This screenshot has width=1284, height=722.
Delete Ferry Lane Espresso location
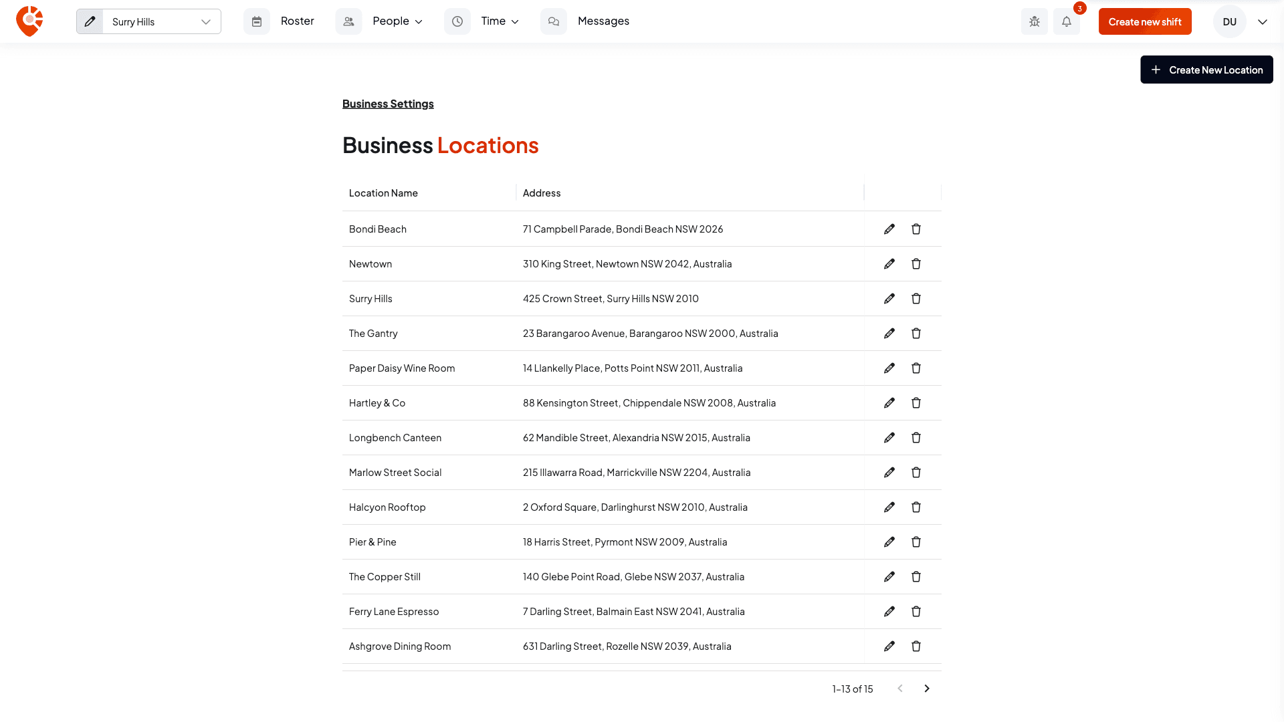click(x=916, y=612)
